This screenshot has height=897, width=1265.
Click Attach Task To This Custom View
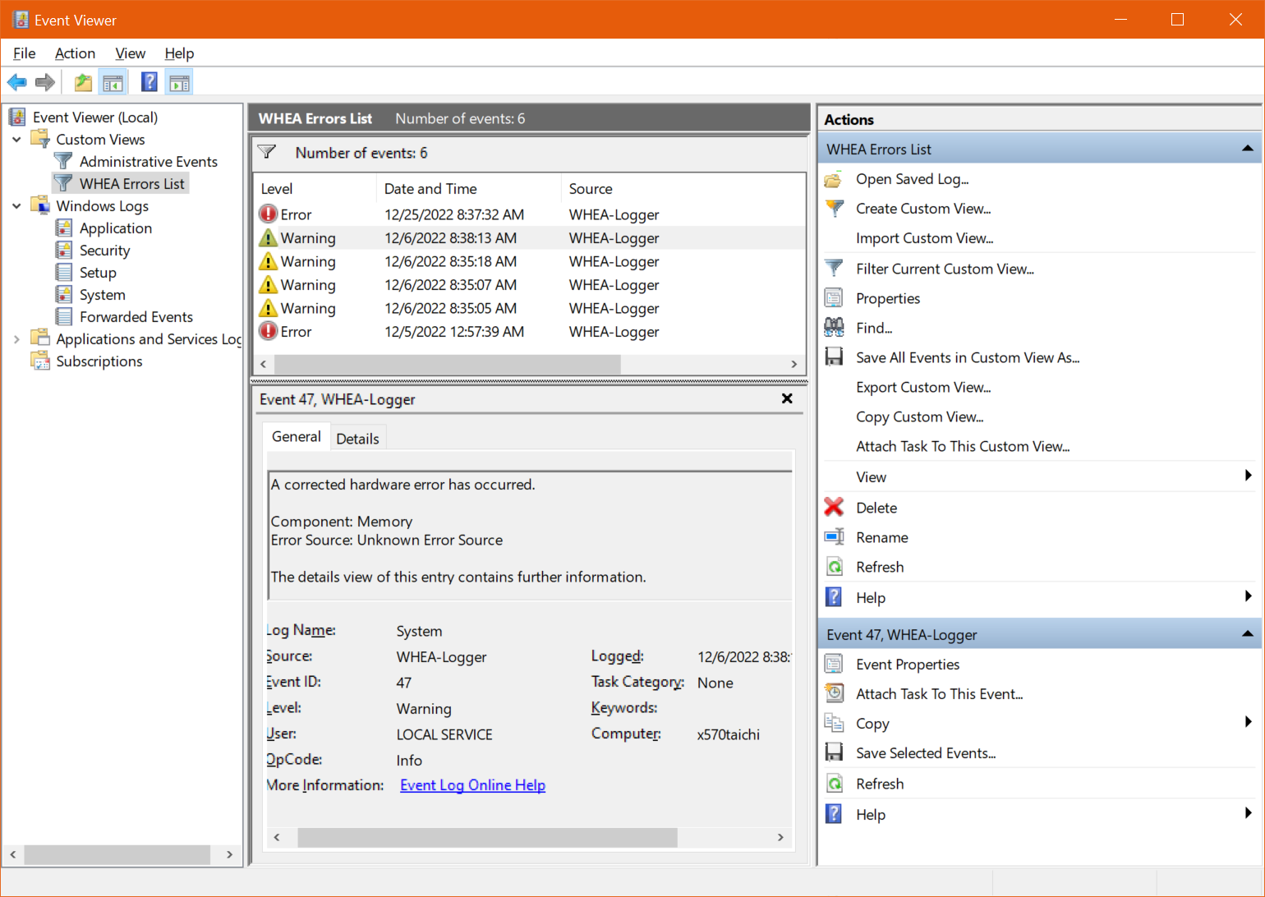pos(963,446)
